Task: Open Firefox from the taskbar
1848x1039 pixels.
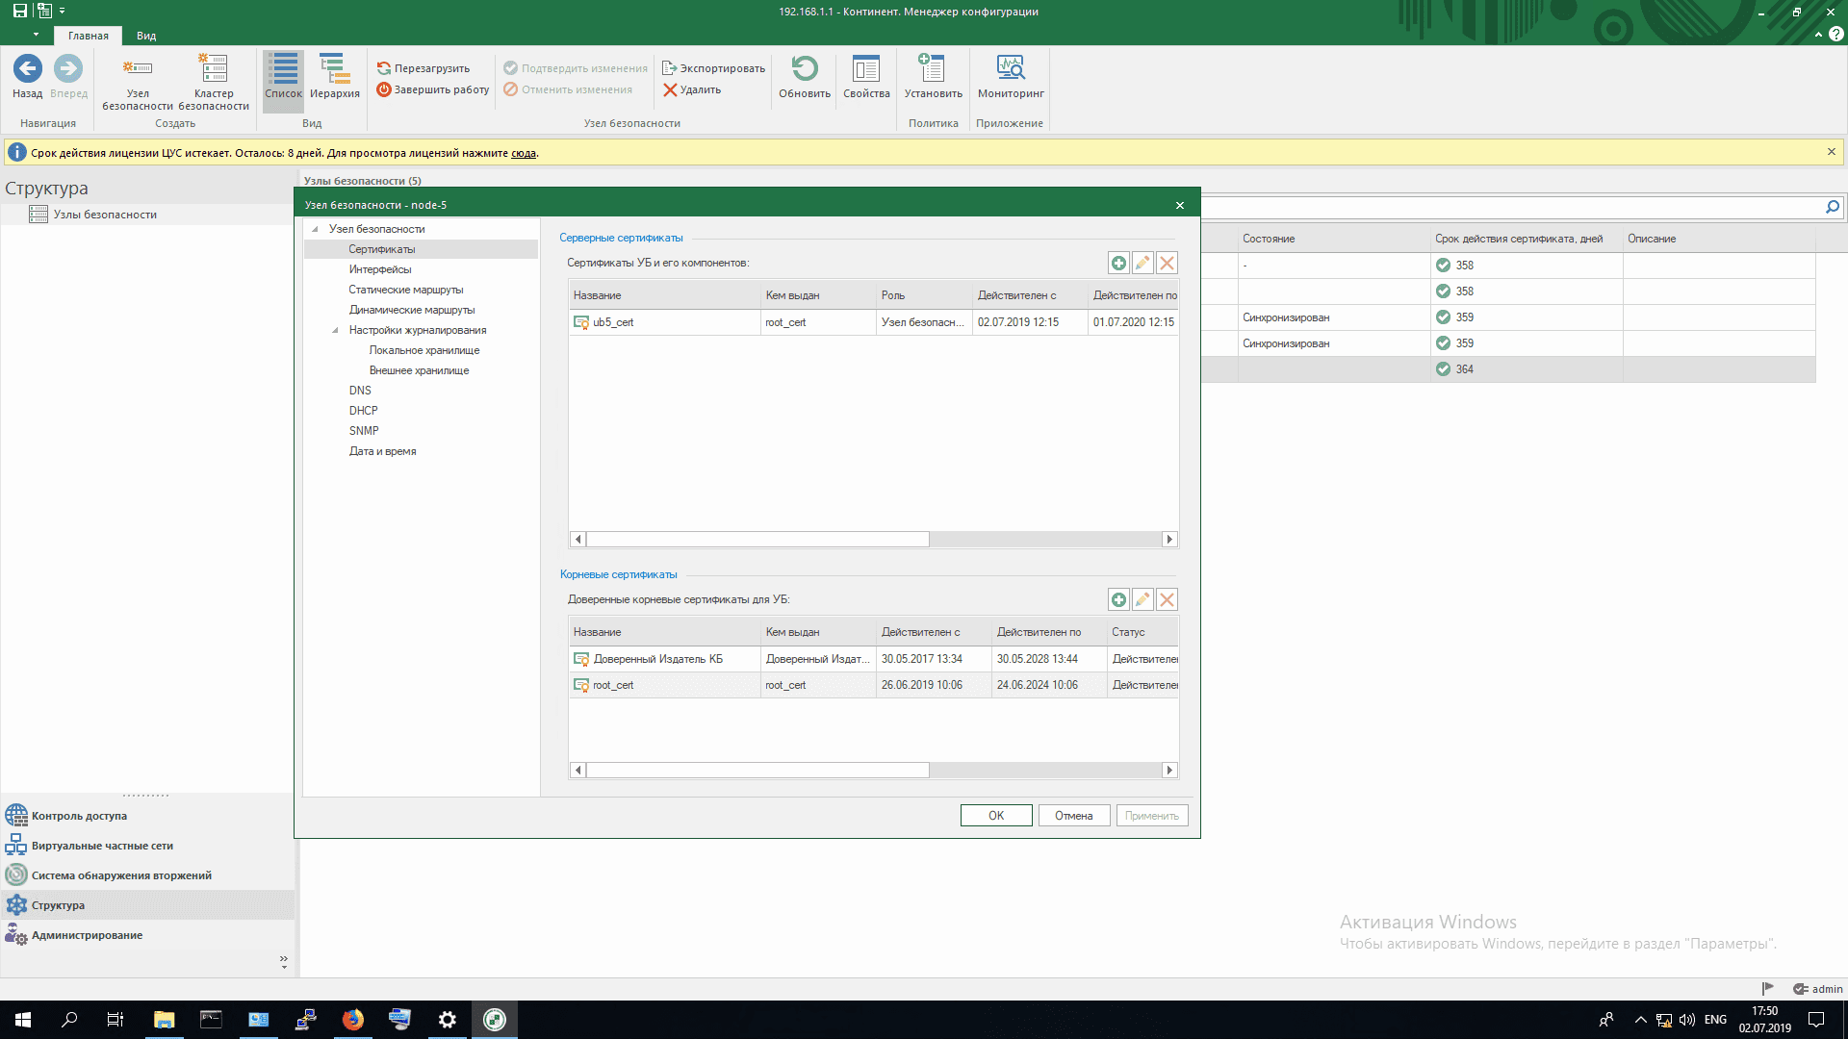Action: [x=353, y=1020]
